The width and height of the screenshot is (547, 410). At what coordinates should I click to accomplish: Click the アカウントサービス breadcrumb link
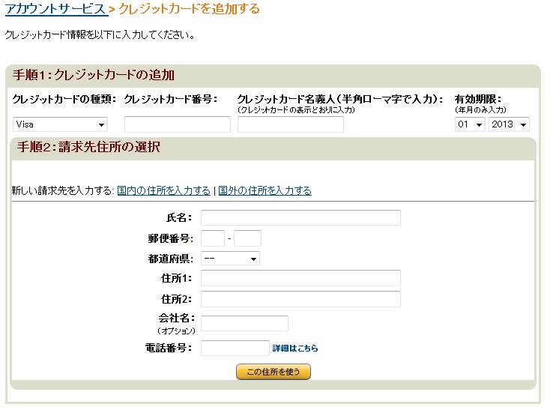[x=55, y=9]
